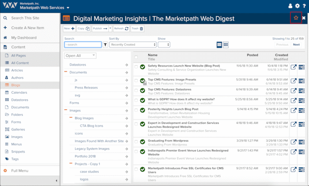This screenshot has width=309, height=186.
Task: Click the New button
Action: [x=69, y=29]
